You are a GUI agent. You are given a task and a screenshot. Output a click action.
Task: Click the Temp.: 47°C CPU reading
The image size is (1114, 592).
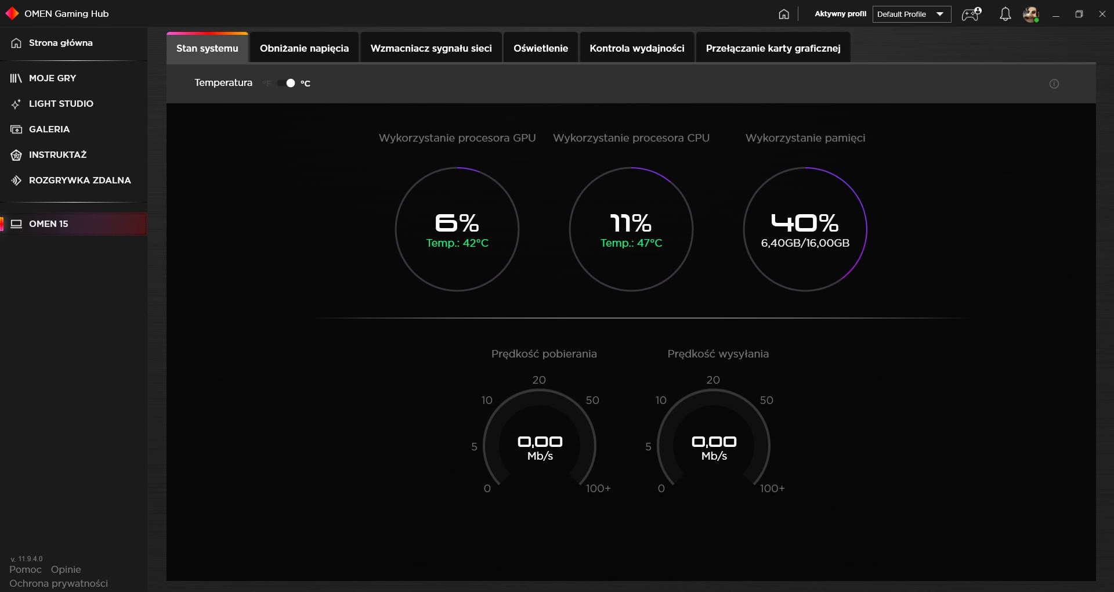point(631,243)
